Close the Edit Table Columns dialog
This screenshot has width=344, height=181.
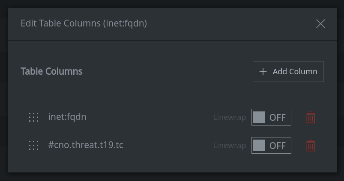click(x=320, y=23)
